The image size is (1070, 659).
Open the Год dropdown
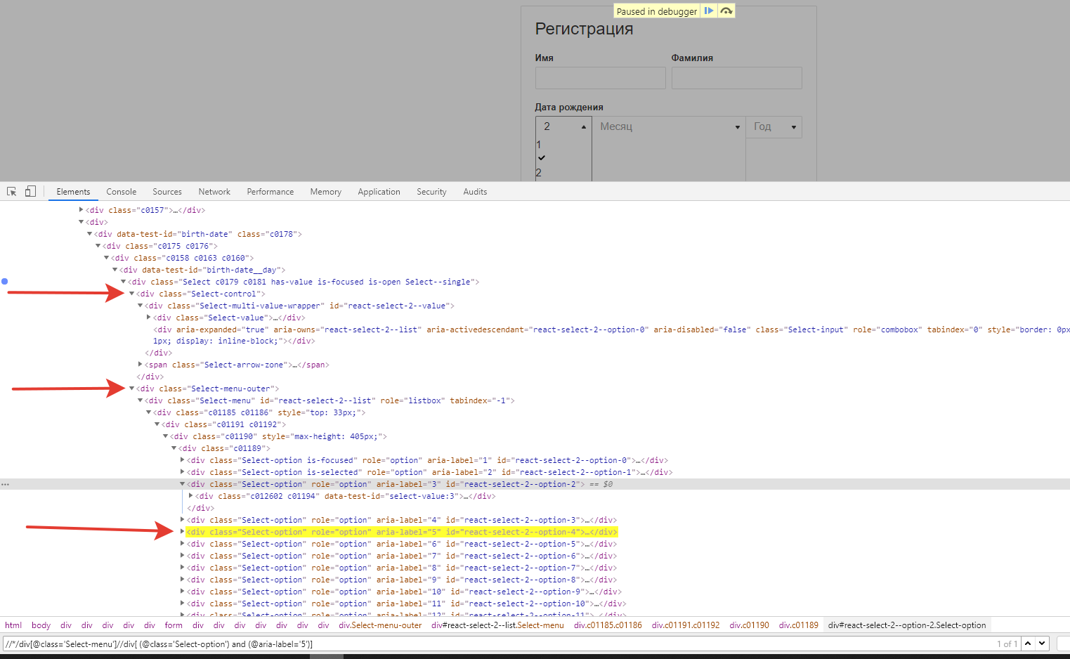pos(774,127)
